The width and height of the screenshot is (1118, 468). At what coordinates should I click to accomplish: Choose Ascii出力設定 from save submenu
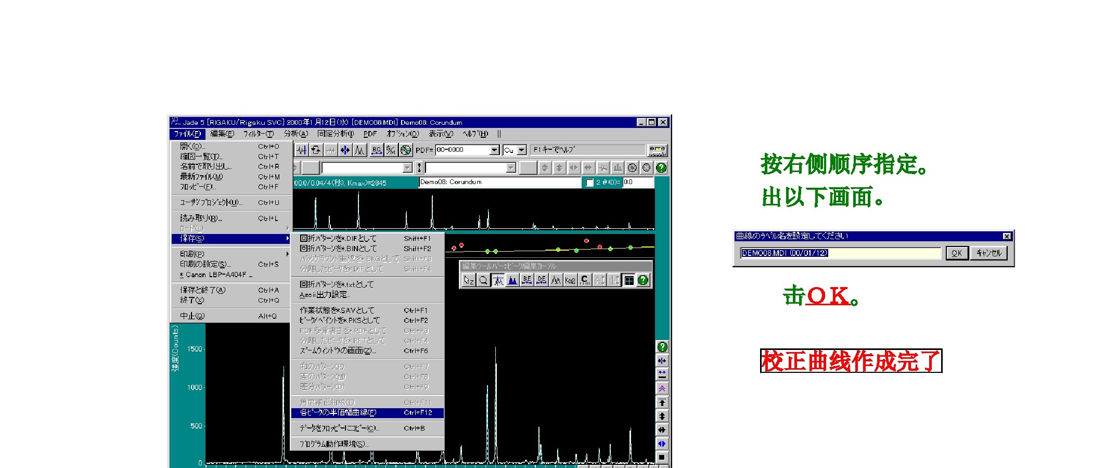point(367,295)
